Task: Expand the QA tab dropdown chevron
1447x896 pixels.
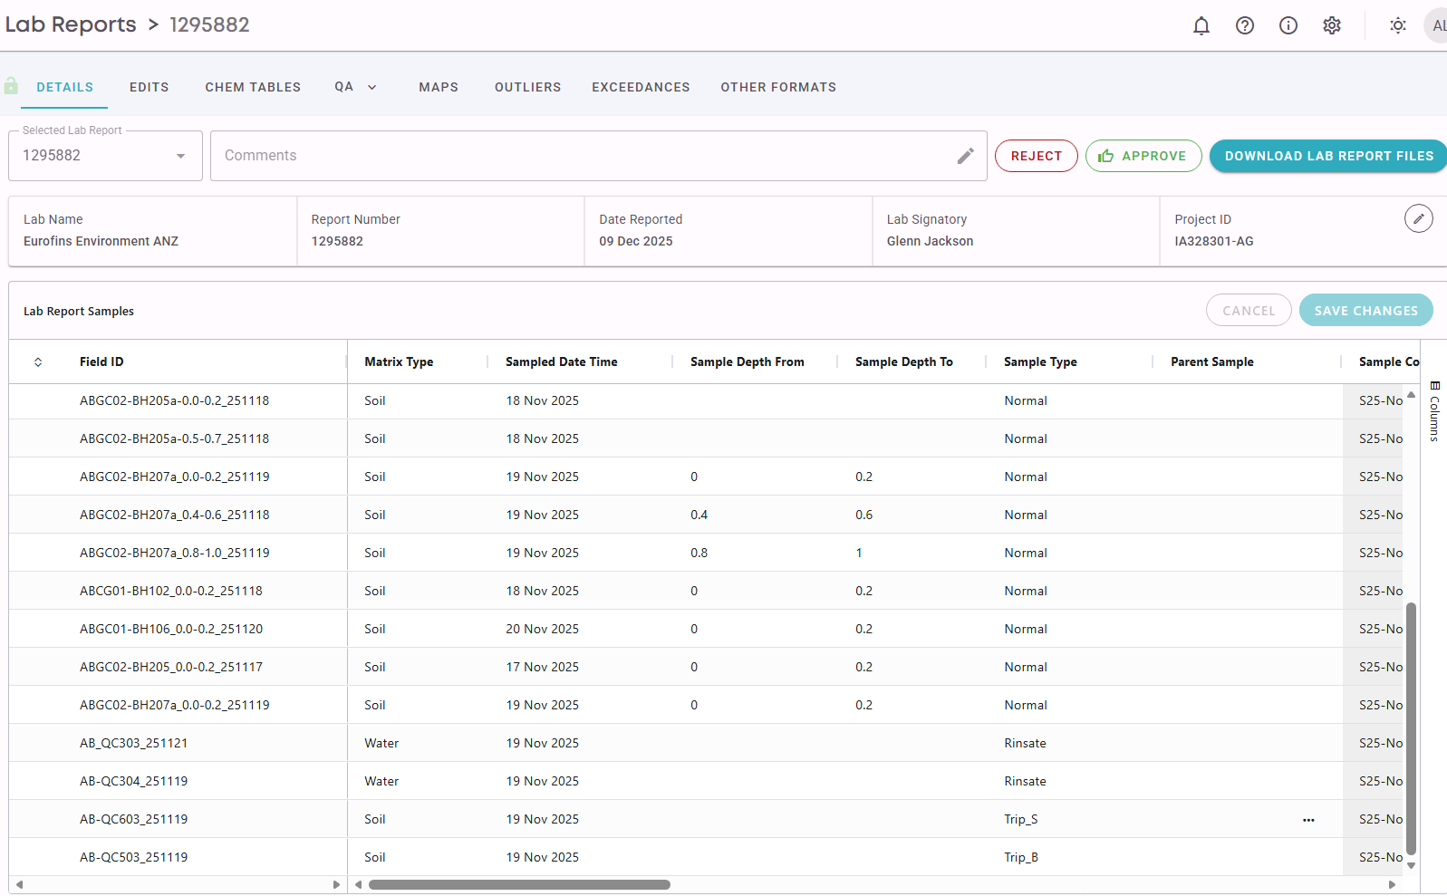Action: click(x=371, y=87)
